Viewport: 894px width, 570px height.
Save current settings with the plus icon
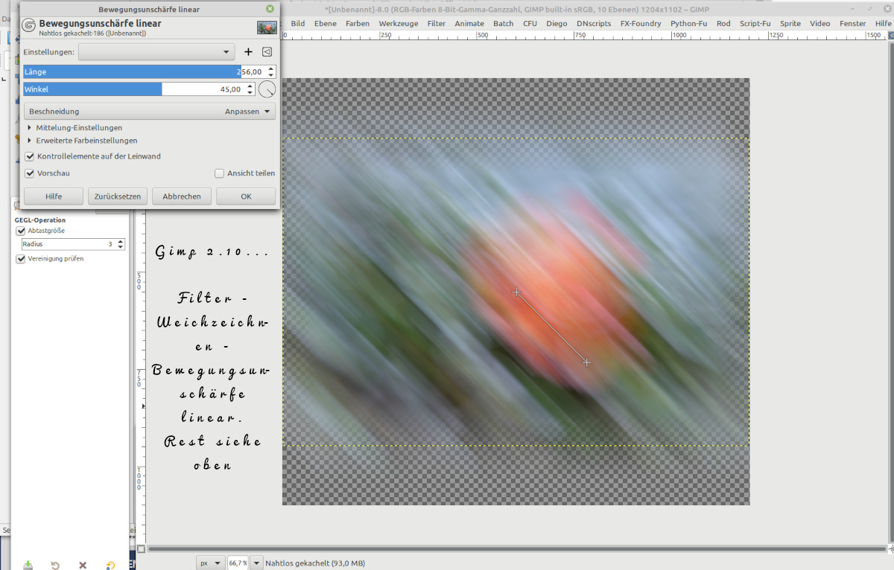tap(249, 52)
